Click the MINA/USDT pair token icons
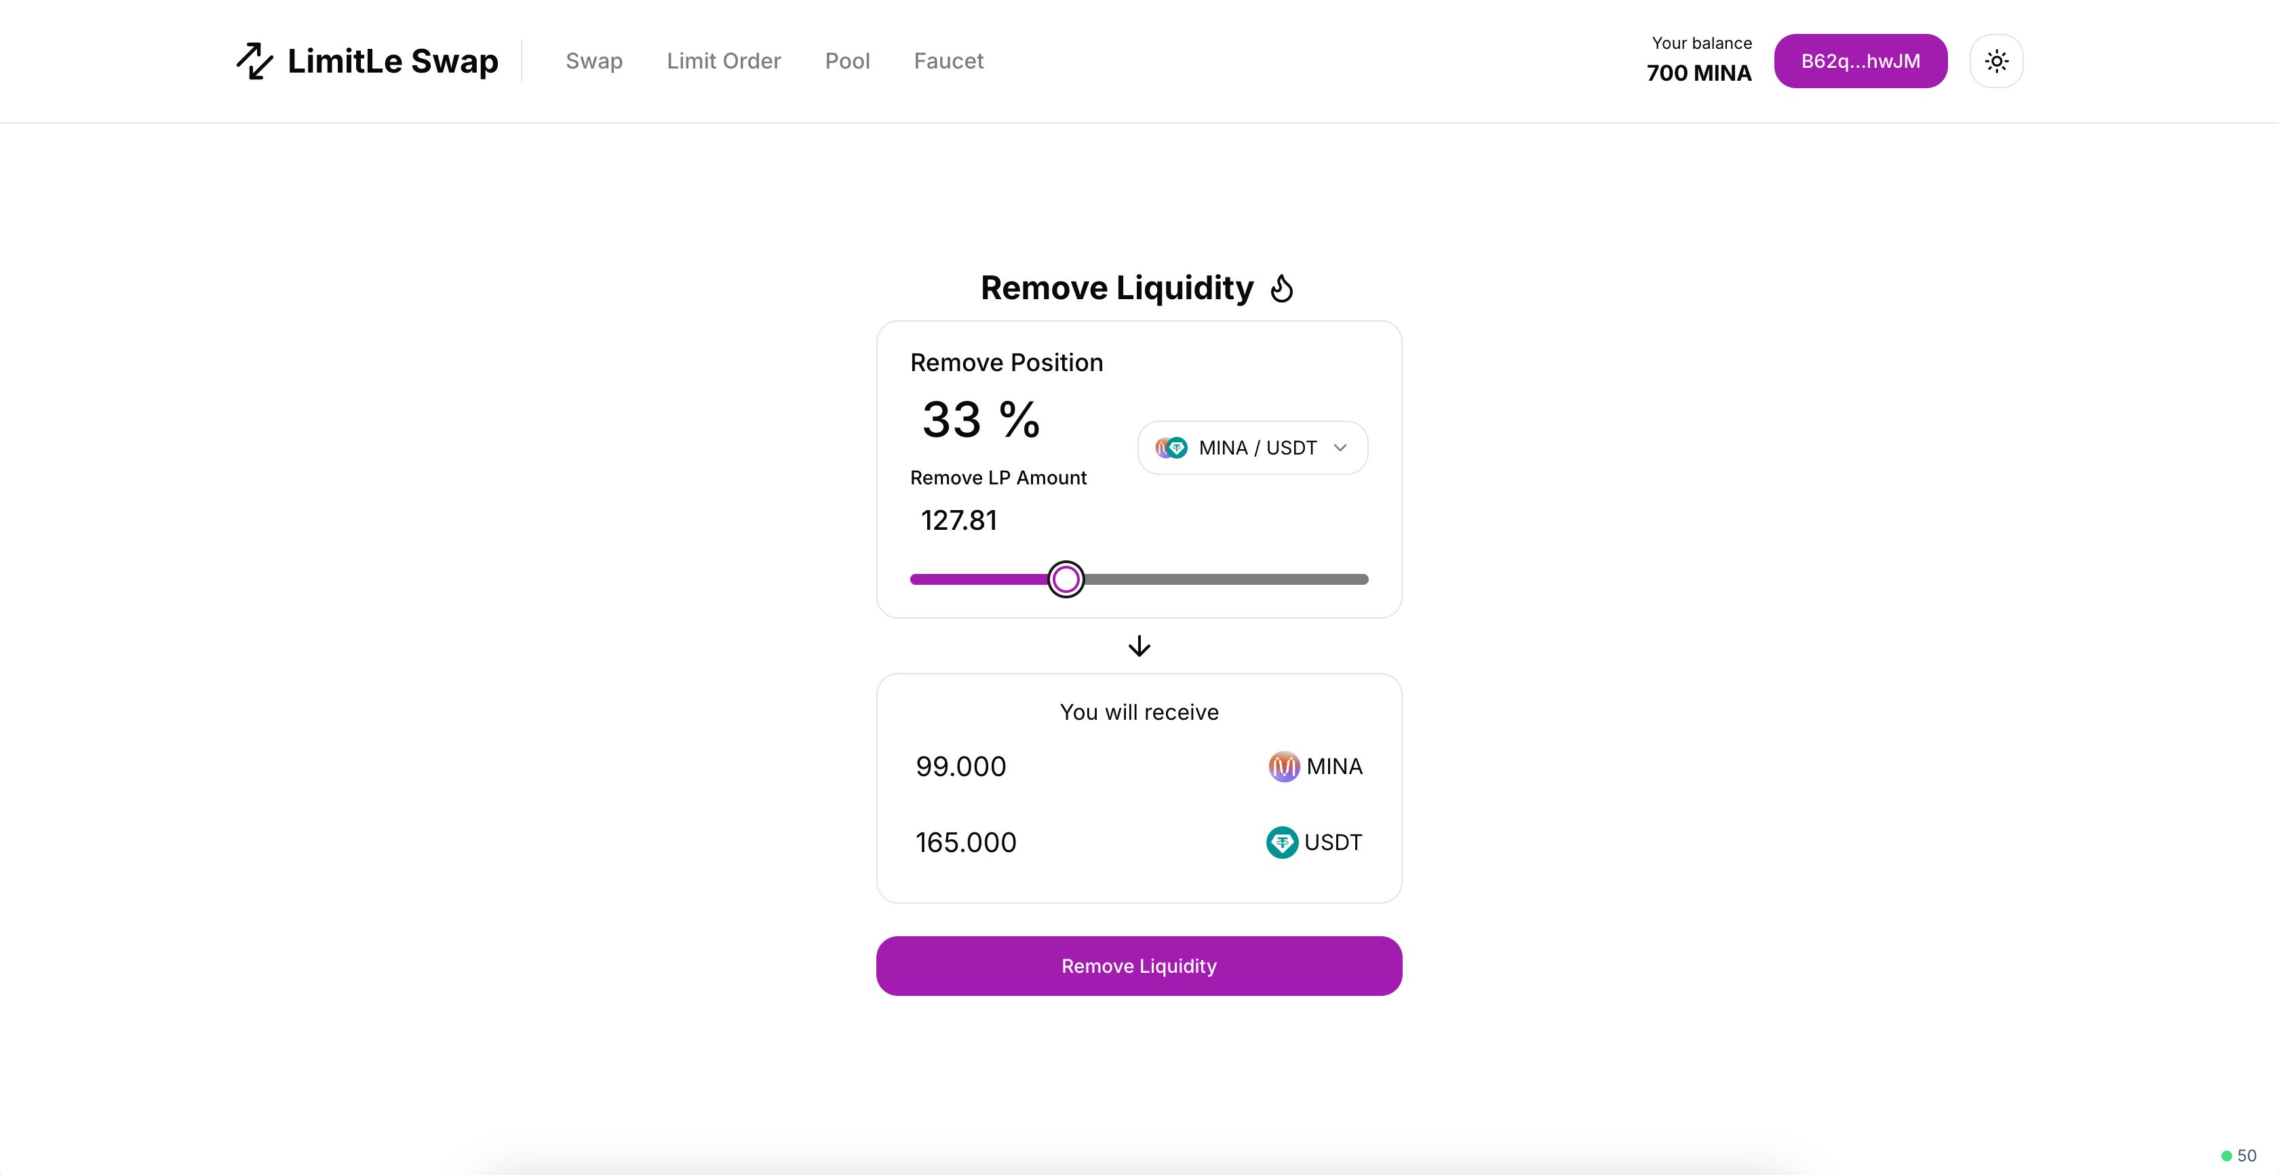The image size is (2279, 1175). (x=1171, y=448)
